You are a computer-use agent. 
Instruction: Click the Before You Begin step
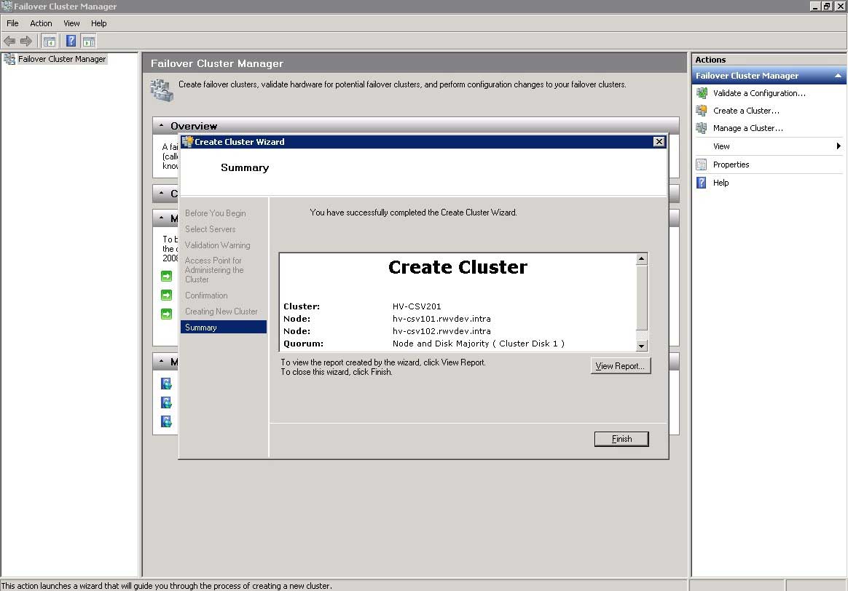(215, 213)
